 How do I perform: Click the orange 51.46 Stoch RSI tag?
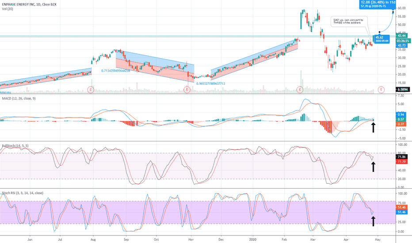coord(402,207)
